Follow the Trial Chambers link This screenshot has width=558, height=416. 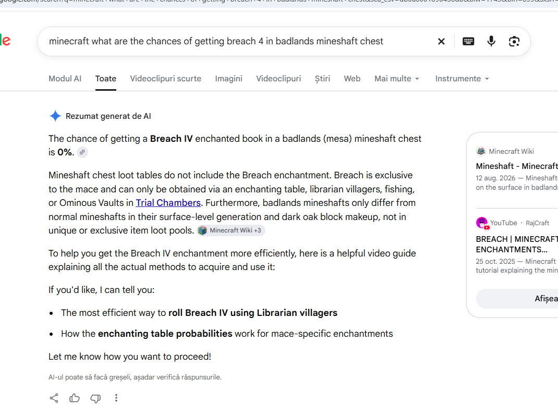pos(168,203)
